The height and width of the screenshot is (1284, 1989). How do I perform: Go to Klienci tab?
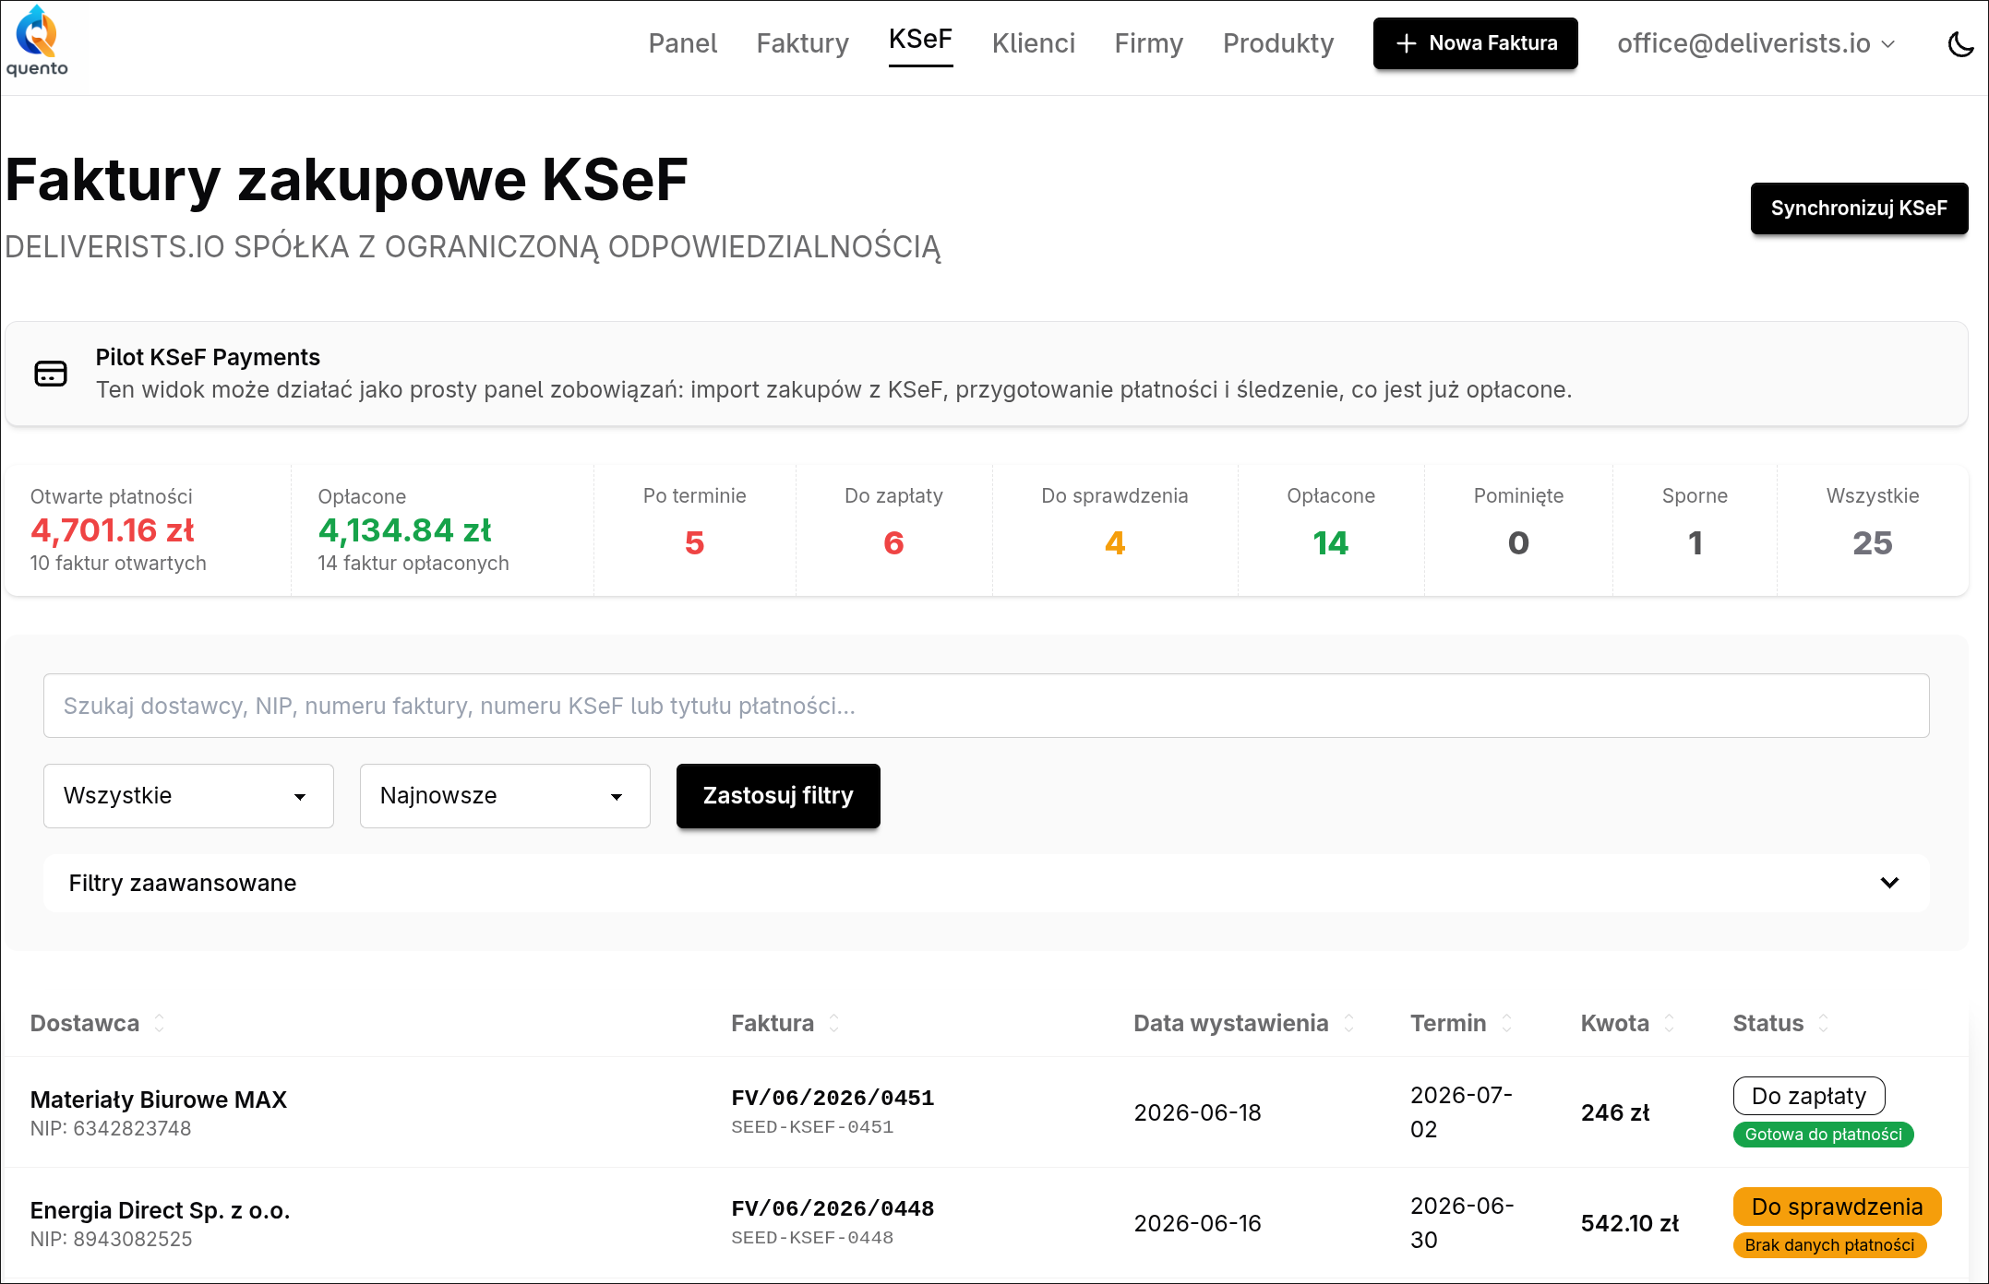click(1033, 43)
